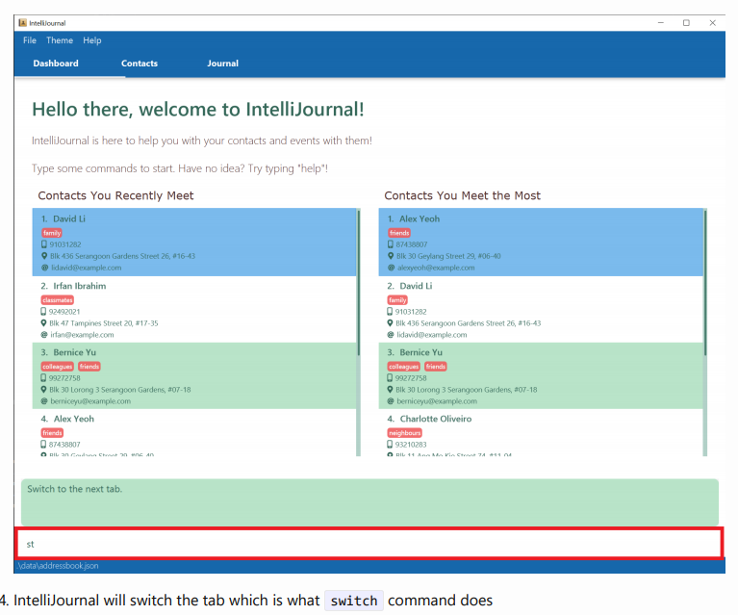Image resolution: width=738 pixels, height=615 pixels.
Task: Click Alex Yeoh's email icon in Meet the Most list
Action: (391, 268)
